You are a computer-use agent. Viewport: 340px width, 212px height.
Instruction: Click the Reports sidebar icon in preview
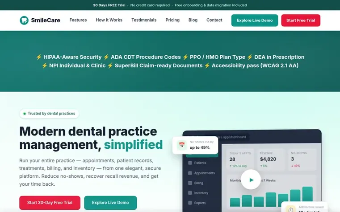click(190, 203)
